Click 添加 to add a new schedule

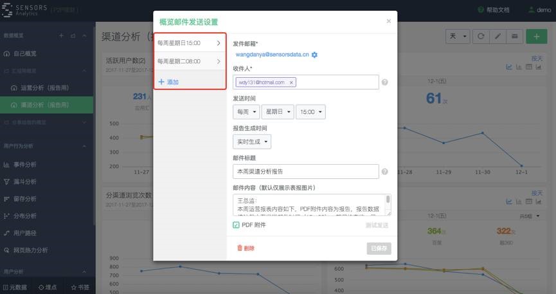tap(169, 82)
